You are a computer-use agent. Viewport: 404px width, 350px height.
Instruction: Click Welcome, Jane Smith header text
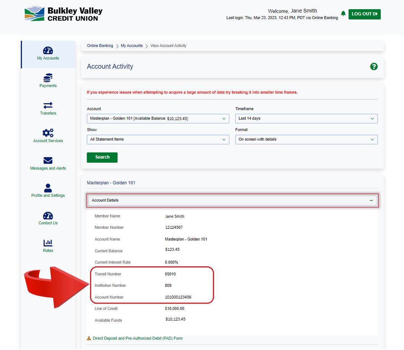click(292, 11)
